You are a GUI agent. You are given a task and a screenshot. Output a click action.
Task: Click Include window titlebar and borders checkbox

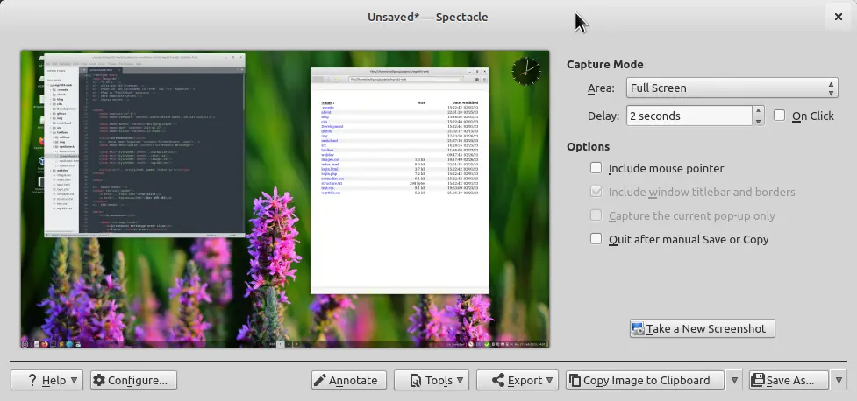point(596,192)
